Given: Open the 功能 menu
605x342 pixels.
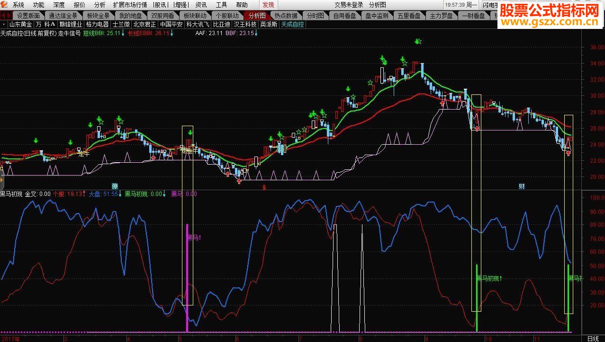Looking at the screenshot, I should tap(39, 5).
